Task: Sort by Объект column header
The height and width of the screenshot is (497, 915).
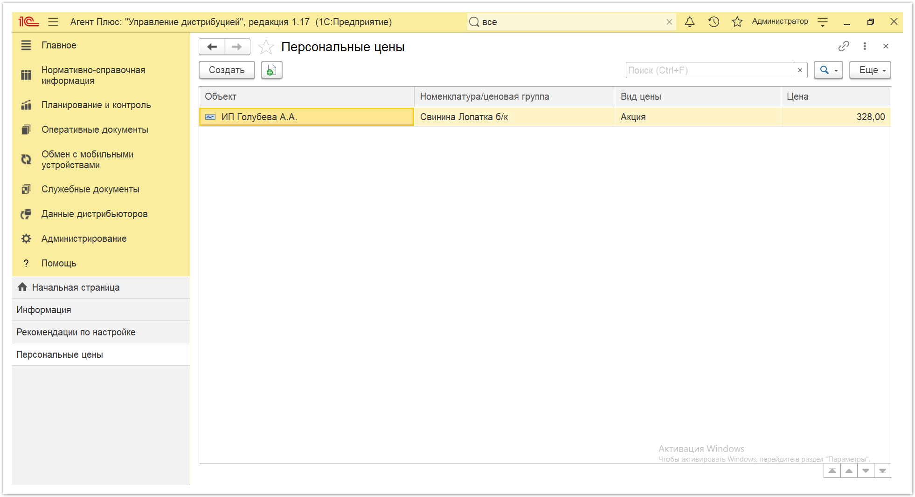Action: tap(307, 96)
